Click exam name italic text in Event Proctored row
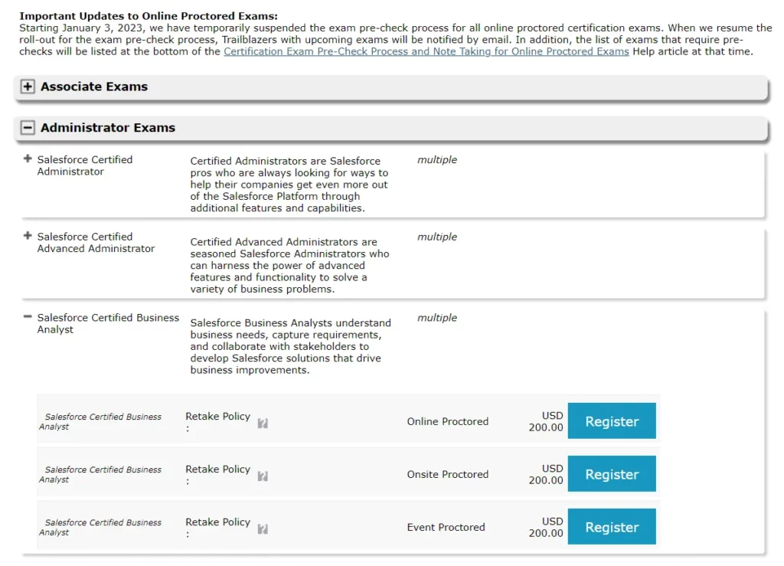Image resolution: width=784 pixels, height=566 pixels. (100, 527)
